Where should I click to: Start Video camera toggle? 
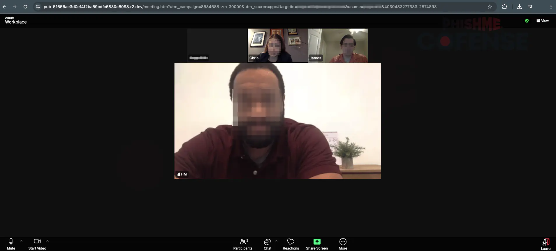[x=37, y=244]
